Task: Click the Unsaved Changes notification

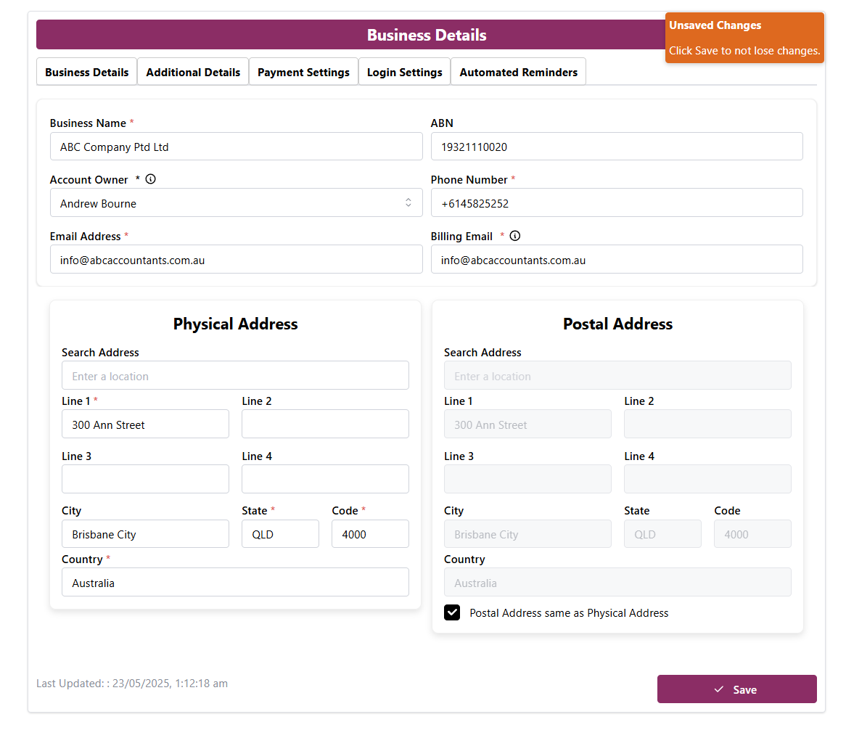Action: pos(744,38)
